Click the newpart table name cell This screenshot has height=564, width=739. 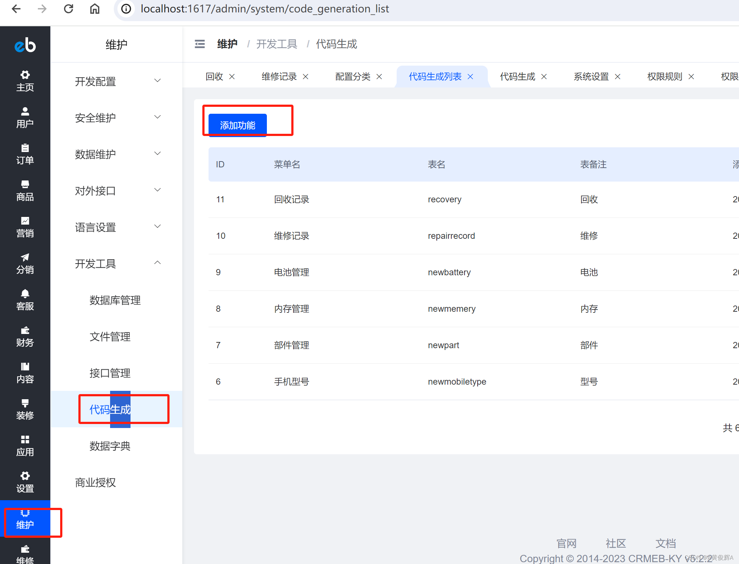pyautogui.click(x=443, y=345)
